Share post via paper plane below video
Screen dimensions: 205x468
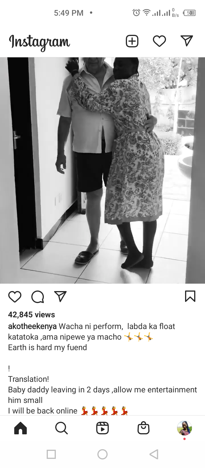[60, 296]
